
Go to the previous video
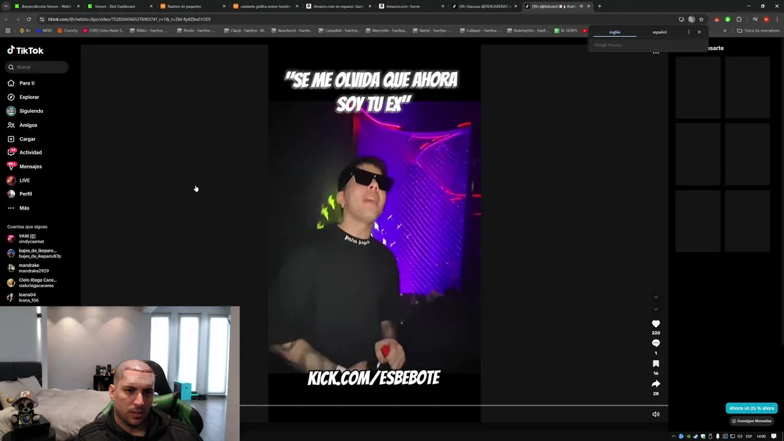656,298
